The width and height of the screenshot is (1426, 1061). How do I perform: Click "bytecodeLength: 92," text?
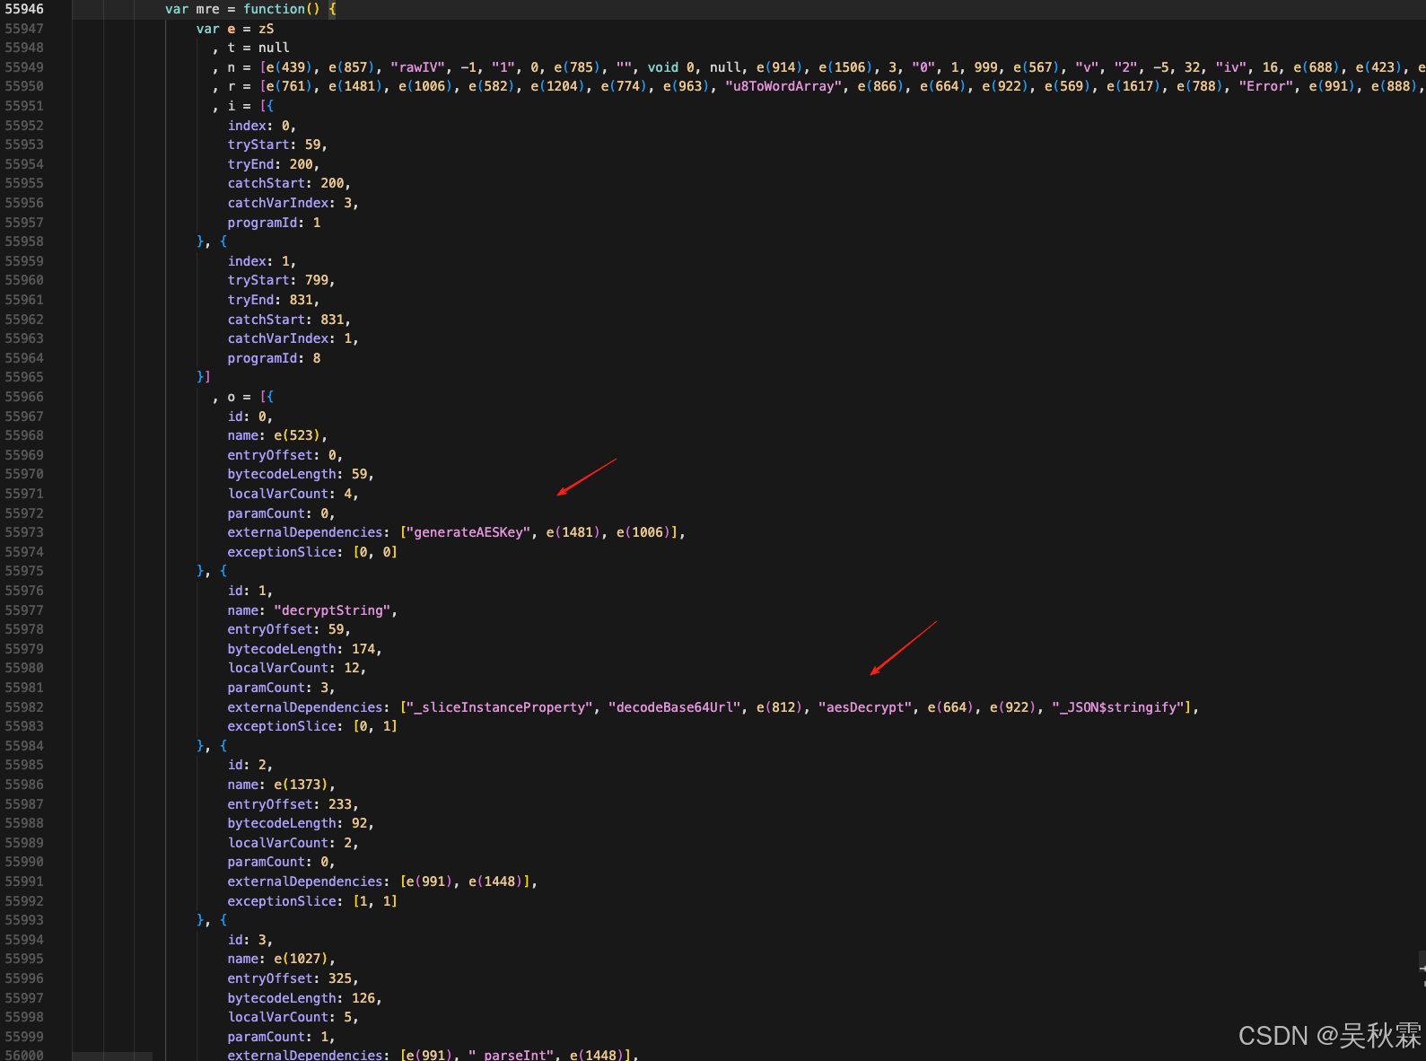301,823
